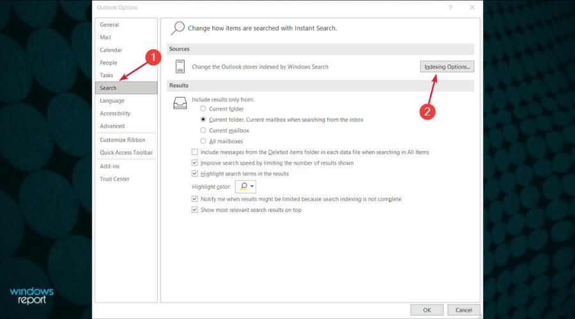Viewport: 575px width, 319px height.
Task: Open the Accessibility options category
Action: click(x=126, y=113)
